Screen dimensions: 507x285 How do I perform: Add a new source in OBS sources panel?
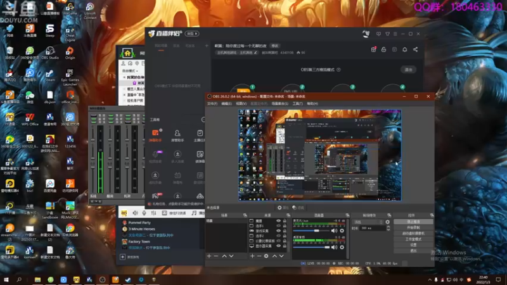[252, 256]
